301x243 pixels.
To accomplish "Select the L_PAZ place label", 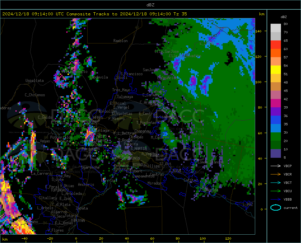I will [x=248, y=205].
